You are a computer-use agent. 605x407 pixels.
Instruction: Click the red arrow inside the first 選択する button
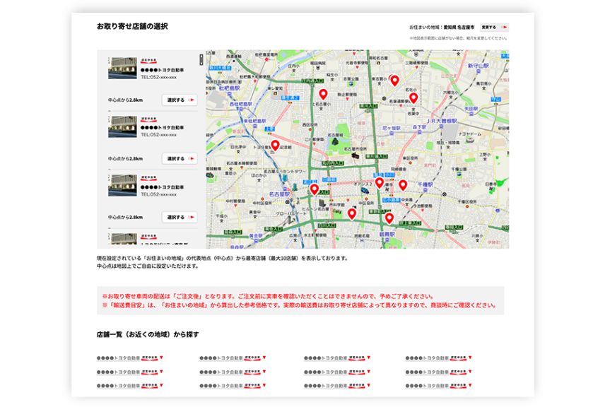[191, 99]
